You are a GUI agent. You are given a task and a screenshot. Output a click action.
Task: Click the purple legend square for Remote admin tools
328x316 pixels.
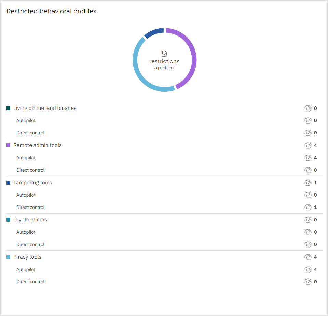pos(8,145)
